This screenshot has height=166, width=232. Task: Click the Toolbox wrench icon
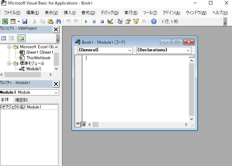tap(144, 21)
